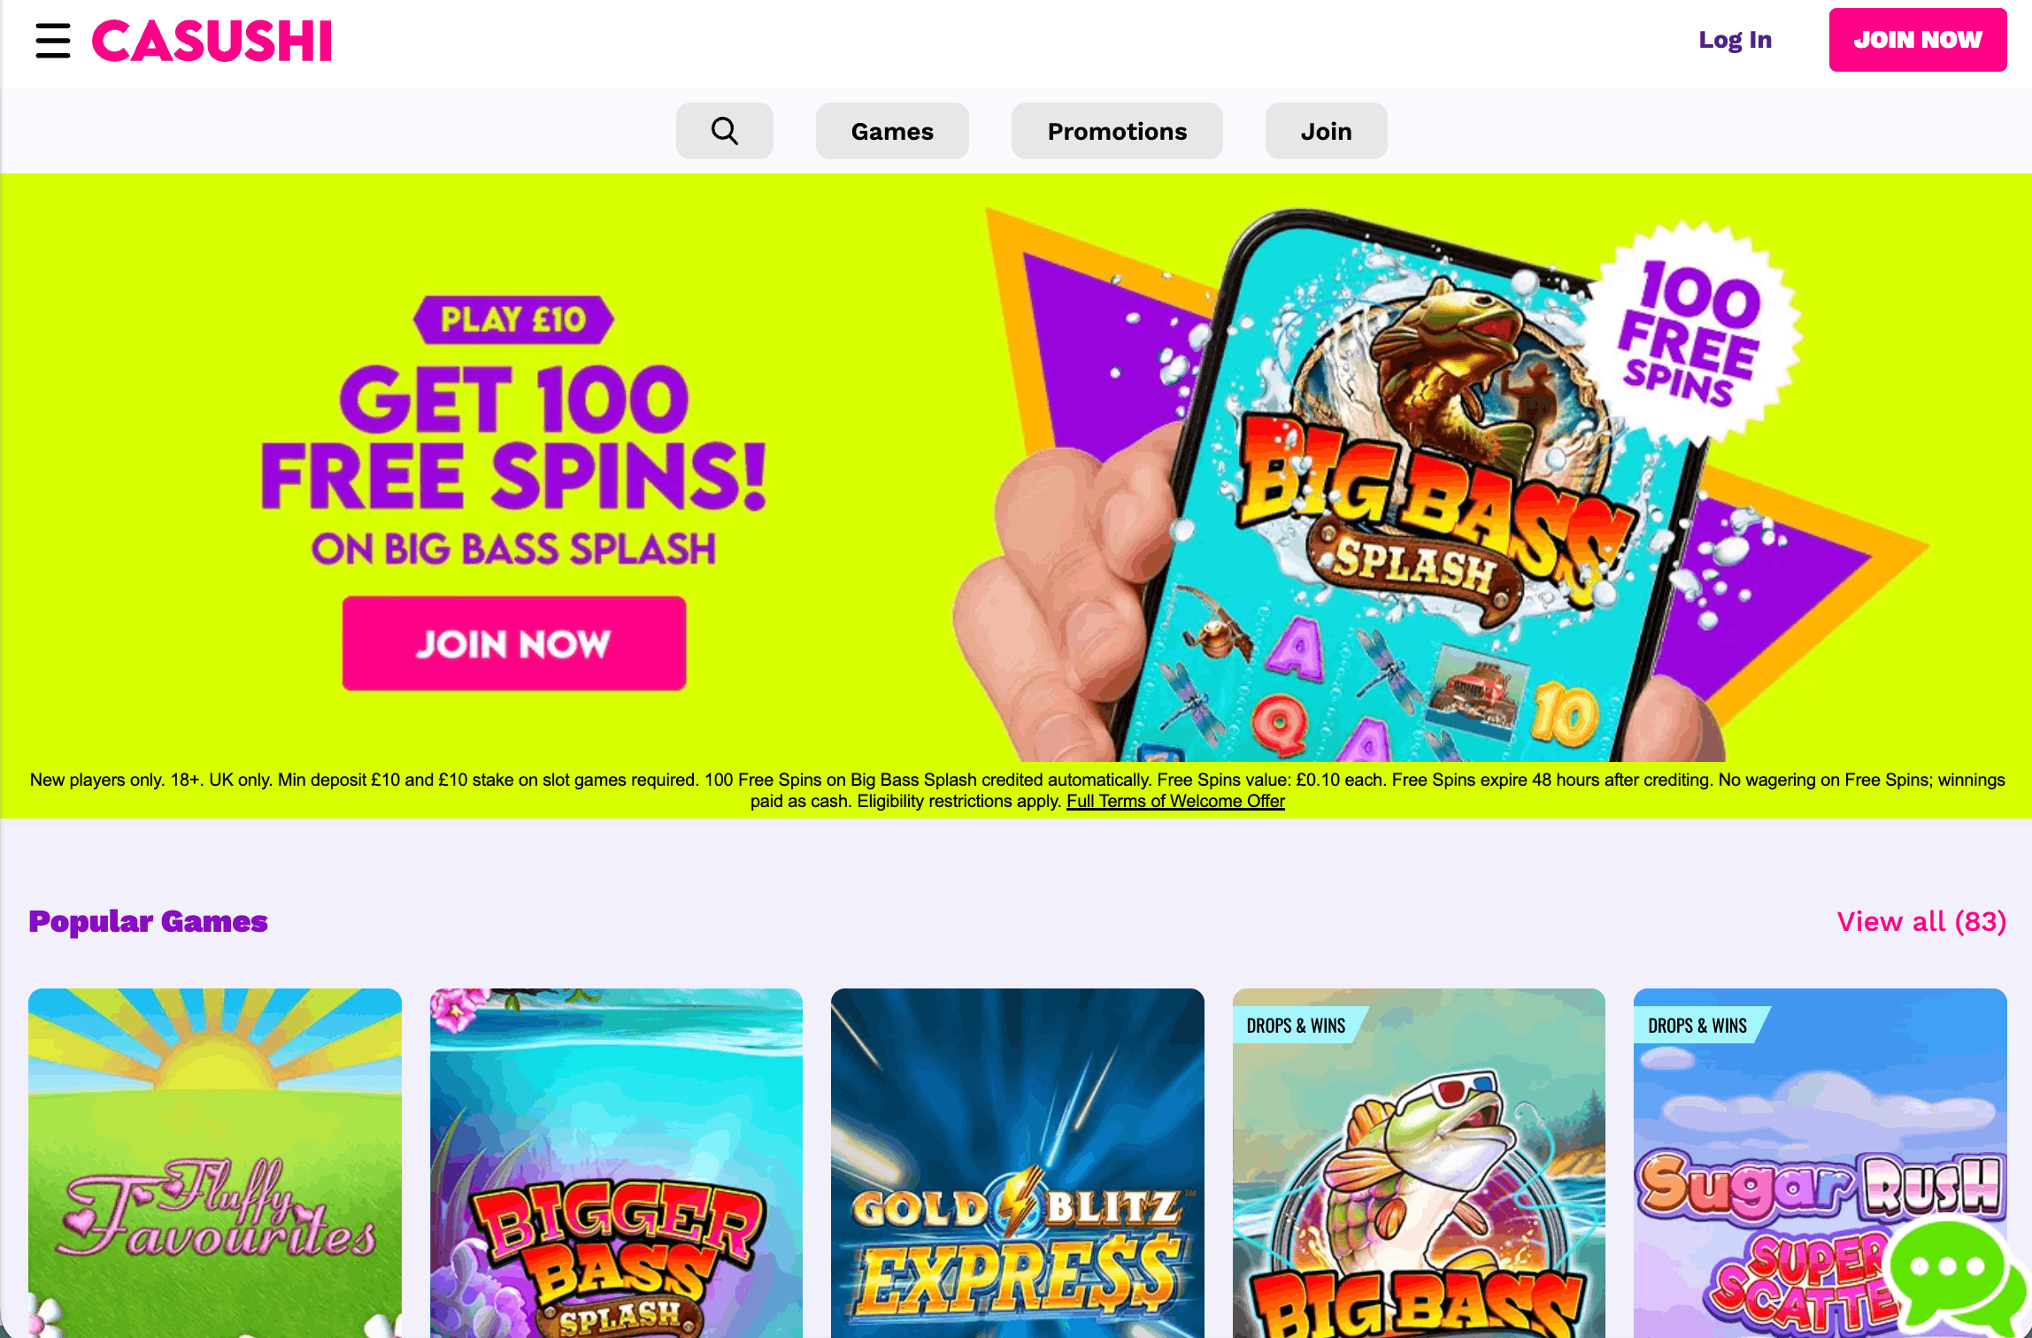The height and width of the screenshot is (1338, 2032).
Task: Open Full Terms of Welcome Offer
Action: [1175, 801]
